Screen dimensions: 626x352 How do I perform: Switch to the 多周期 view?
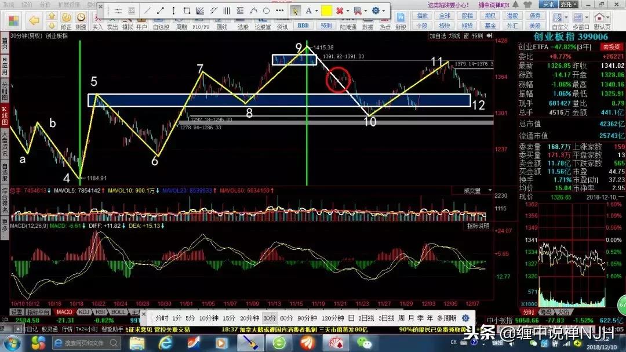(446, 318)
